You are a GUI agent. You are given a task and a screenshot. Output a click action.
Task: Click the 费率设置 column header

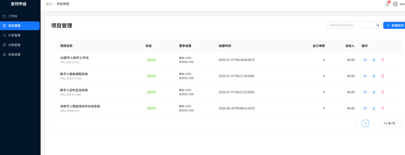coord(185,46)
